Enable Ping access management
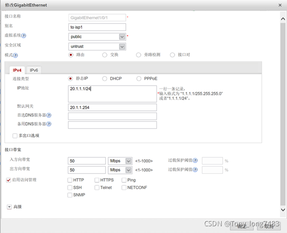The height and width of the screenshot is (233, 287). [124, 180]
